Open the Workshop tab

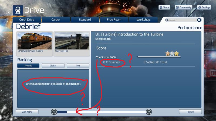(x=143, y=20)
